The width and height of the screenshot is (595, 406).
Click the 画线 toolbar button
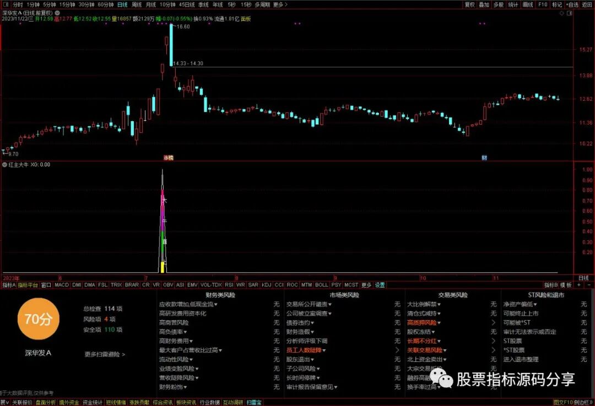tap(528, 4)
